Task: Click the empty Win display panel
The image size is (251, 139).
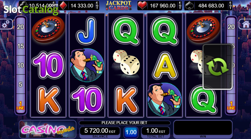Action: click(203, 129)
